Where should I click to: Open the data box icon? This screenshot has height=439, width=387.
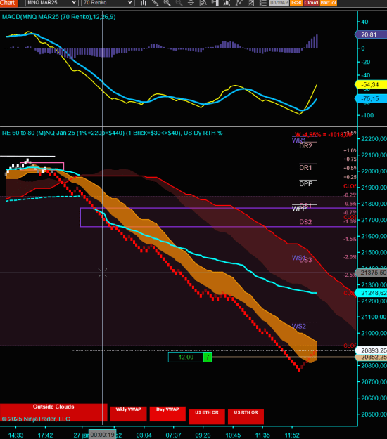tap(203, 3)
